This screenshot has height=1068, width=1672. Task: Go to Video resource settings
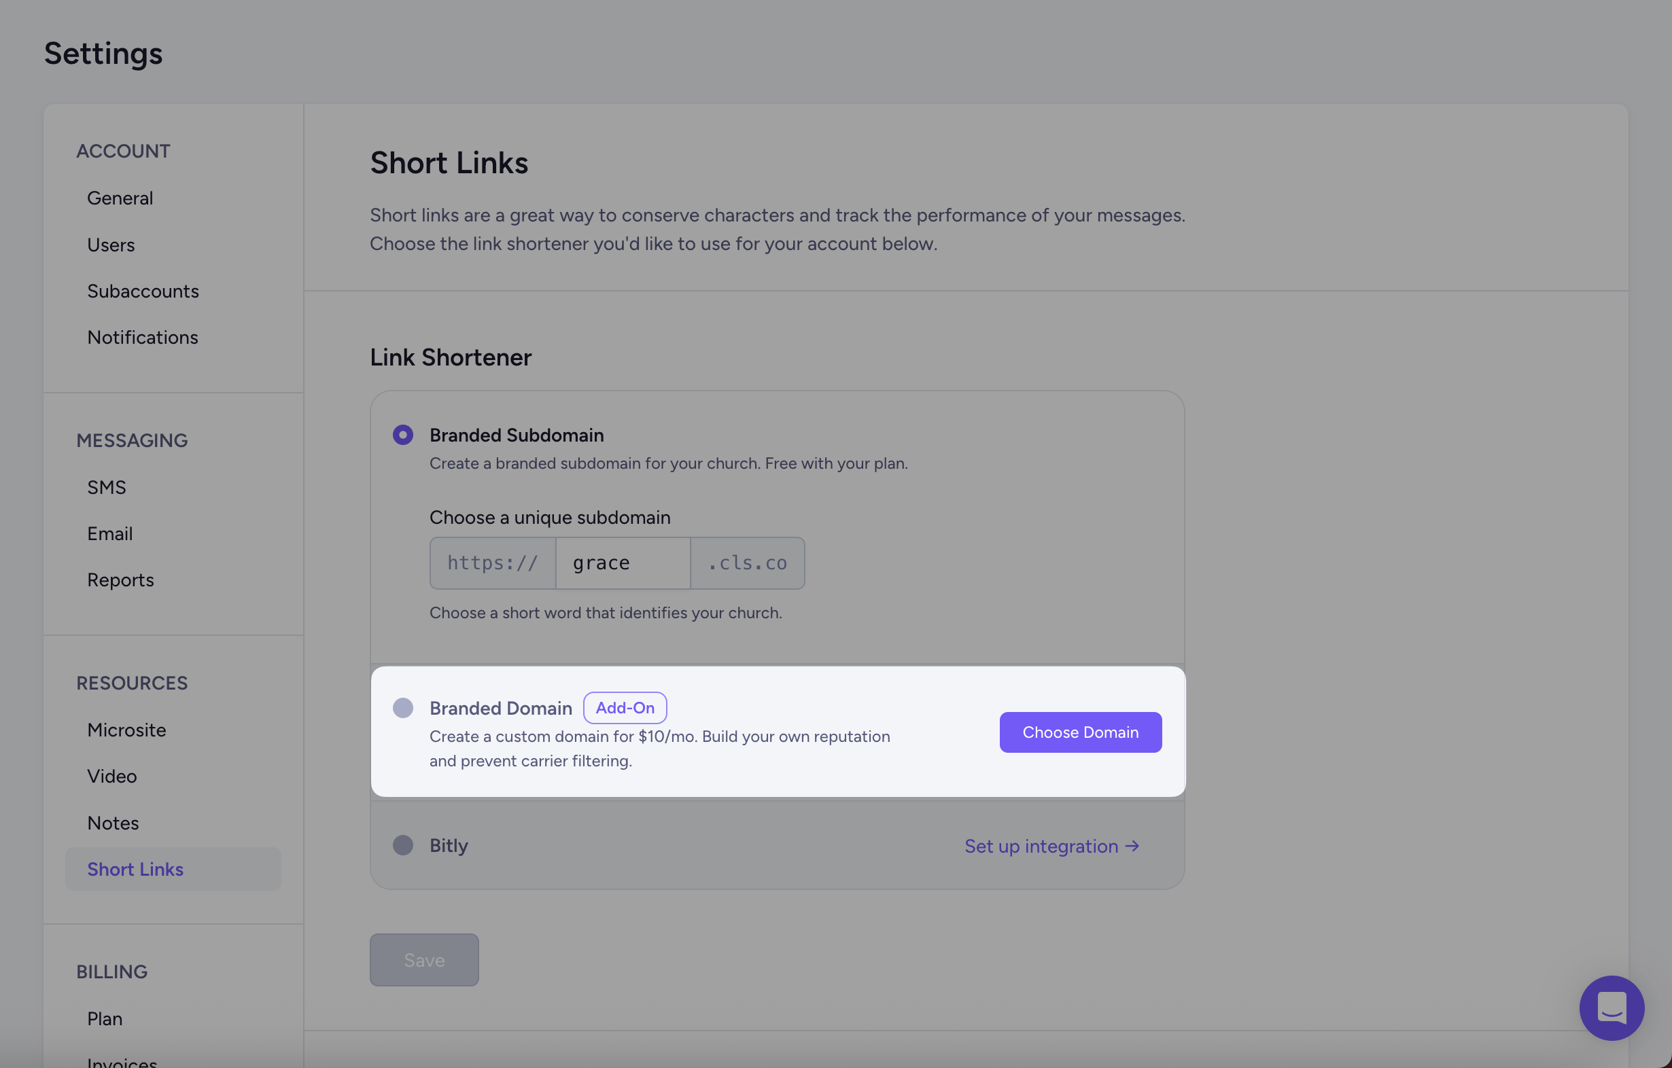(x=111, y=777)
